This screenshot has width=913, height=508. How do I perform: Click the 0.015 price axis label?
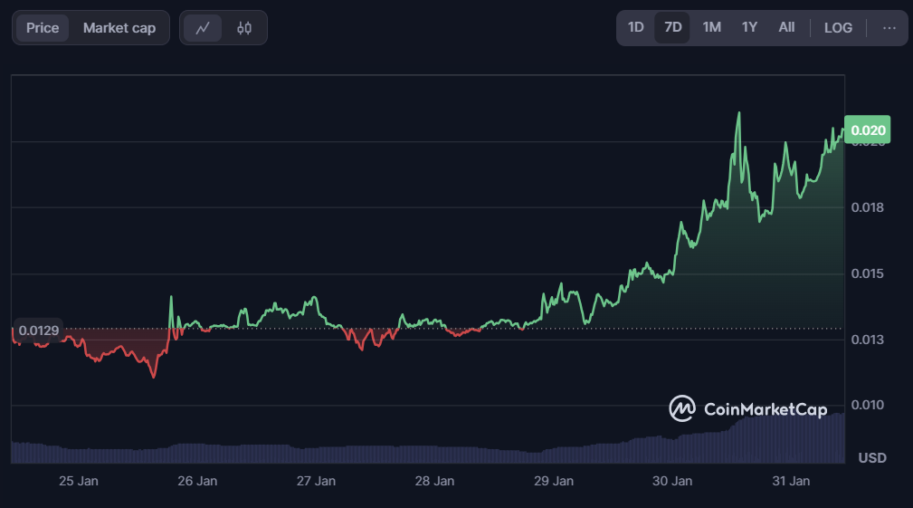(866, 273)
